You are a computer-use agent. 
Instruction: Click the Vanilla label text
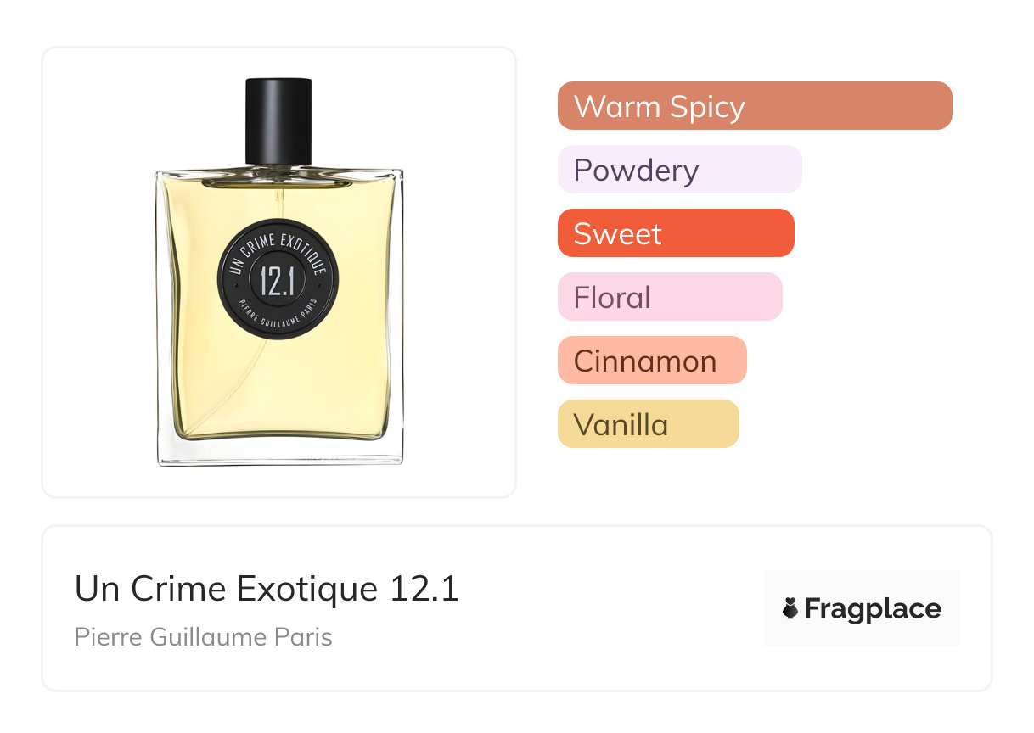[x=621, y=424]
